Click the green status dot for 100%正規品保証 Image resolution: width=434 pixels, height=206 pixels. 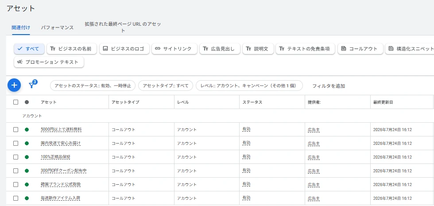pos(27,157)
